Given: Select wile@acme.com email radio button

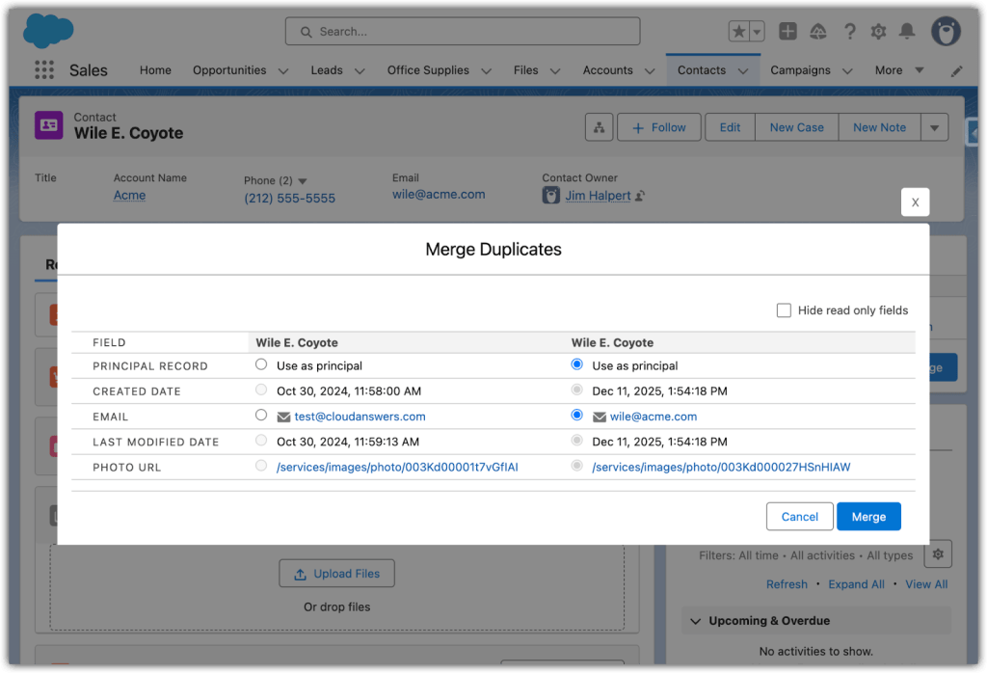Looking at the screenshot, I should tap(577, 416).
